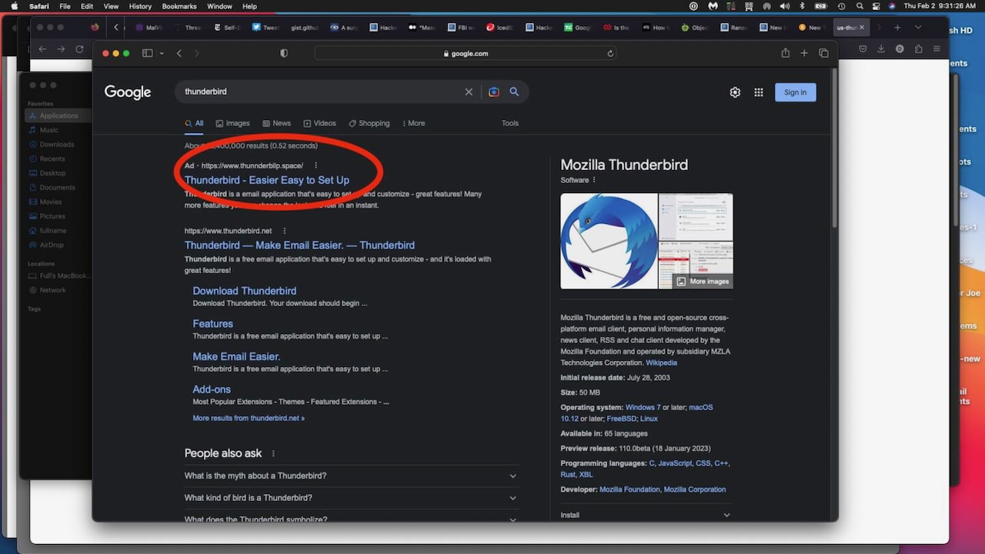
Task: Open Google search by image camera
Action: tap(494, 92)
